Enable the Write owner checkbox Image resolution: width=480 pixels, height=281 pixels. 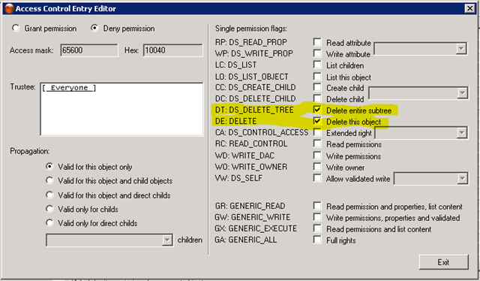click(317, 167)
